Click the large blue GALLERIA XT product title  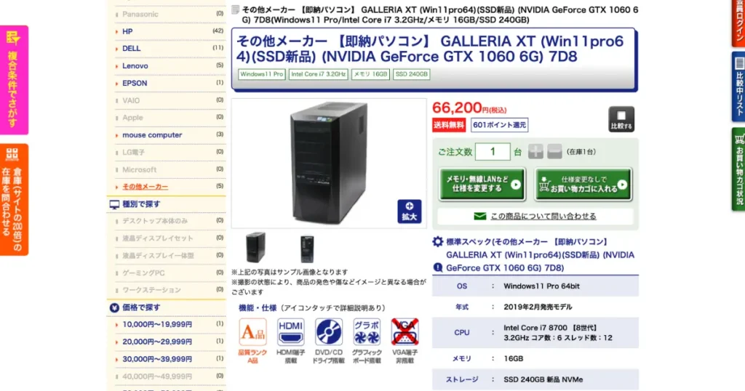click(x=430, y=49)
